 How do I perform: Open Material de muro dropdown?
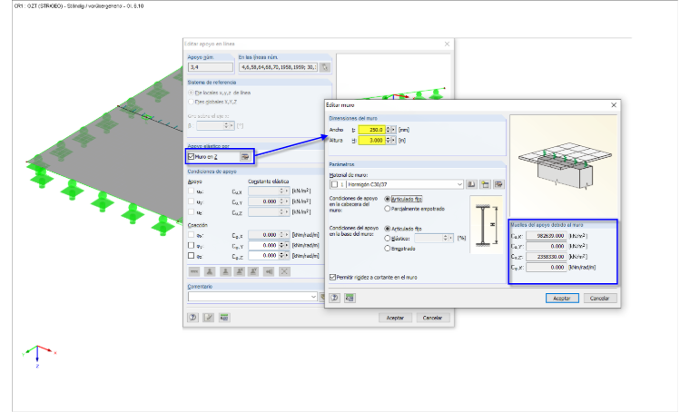[459, 184]
